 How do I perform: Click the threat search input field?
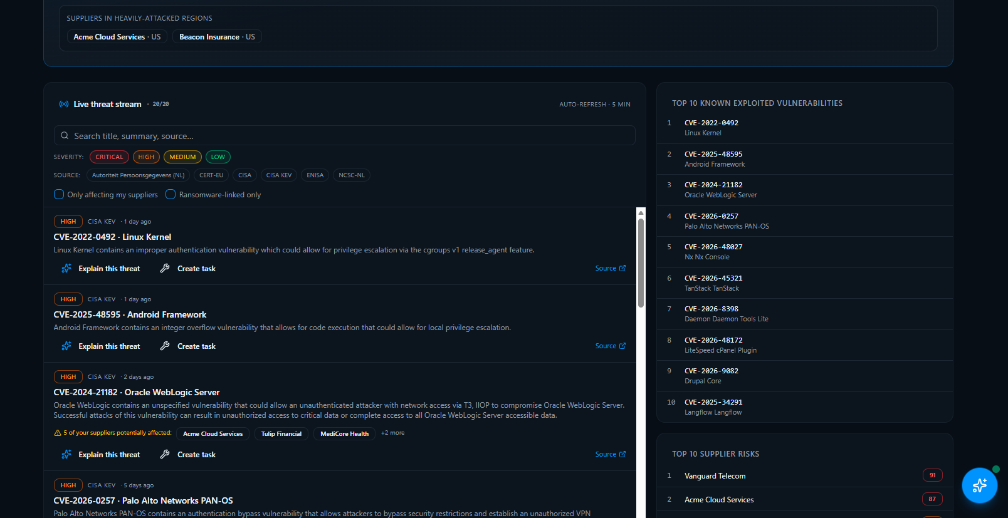click(x=345, y=135)
